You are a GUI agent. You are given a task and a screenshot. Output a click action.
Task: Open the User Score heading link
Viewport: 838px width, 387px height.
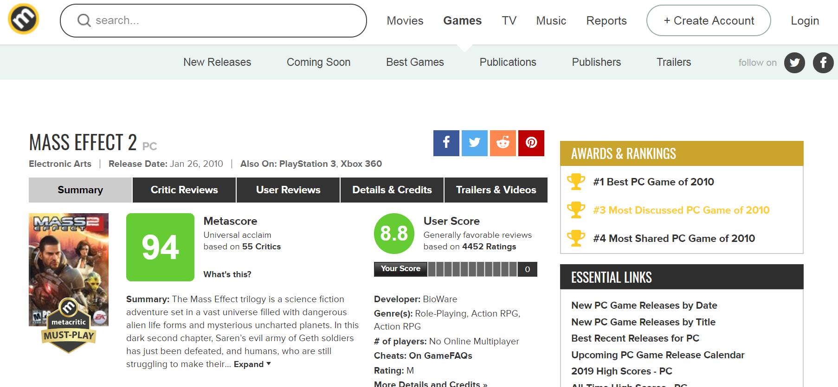451,221
